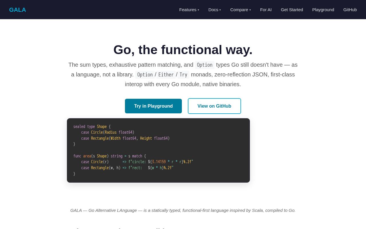This screenshot has width=366, height=229.
Task: Click the heading 'Go, the functional way.'
Action: (183, 50)
